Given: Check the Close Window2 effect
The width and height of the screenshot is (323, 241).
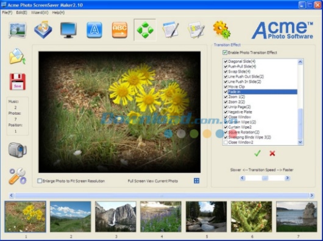Looking at the screenshot, I should (225, 142).
